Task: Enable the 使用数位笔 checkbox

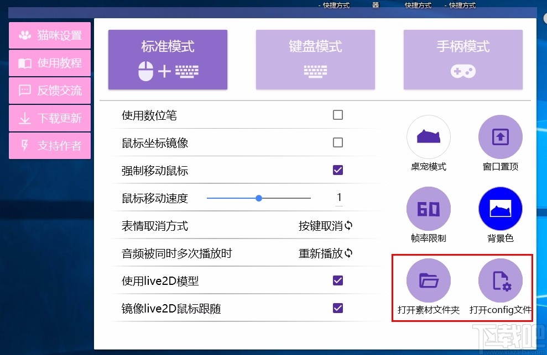Action: coord(338,115)
